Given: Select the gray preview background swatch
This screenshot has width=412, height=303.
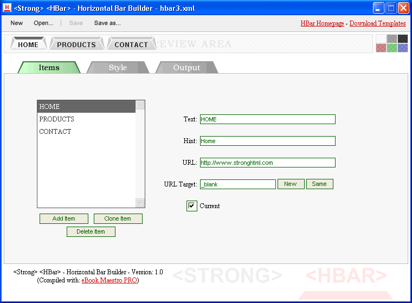Looking at the screenshot, I should (x=392, y=39).
